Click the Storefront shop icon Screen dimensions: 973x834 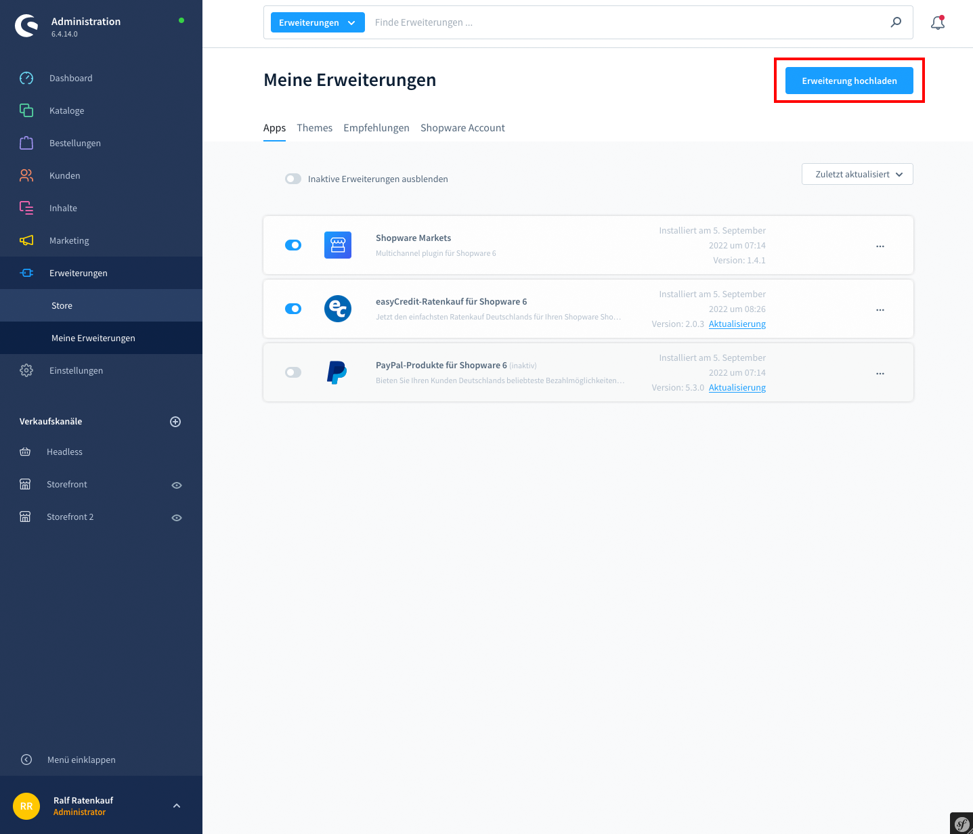(25, 484)
